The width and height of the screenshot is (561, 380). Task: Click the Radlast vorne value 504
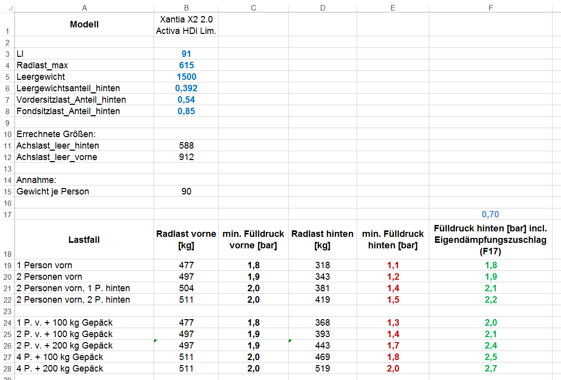186,288
